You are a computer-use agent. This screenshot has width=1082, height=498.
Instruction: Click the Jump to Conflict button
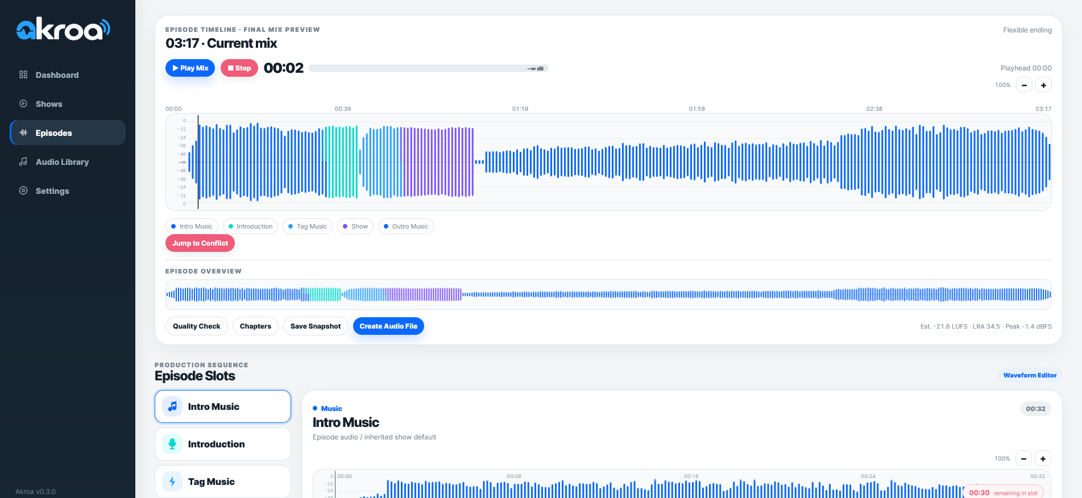[x=200, y=243]
